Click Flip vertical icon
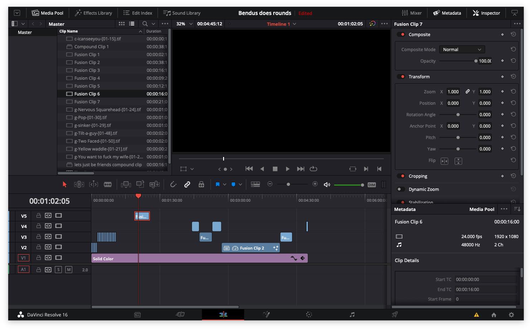The image size is (532, 330). coord(458,161)
